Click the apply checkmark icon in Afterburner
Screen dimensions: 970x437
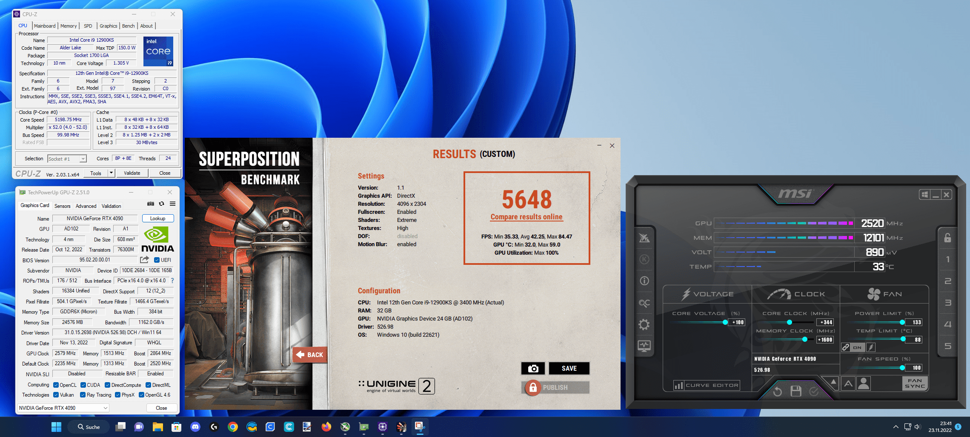tap(814, 391)
